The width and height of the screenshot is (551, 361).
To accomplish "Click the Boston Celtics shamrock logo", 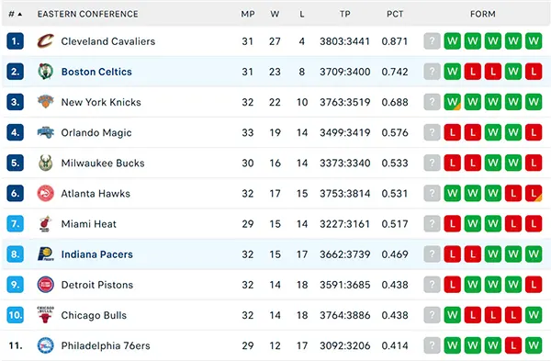I will point(45,72).
